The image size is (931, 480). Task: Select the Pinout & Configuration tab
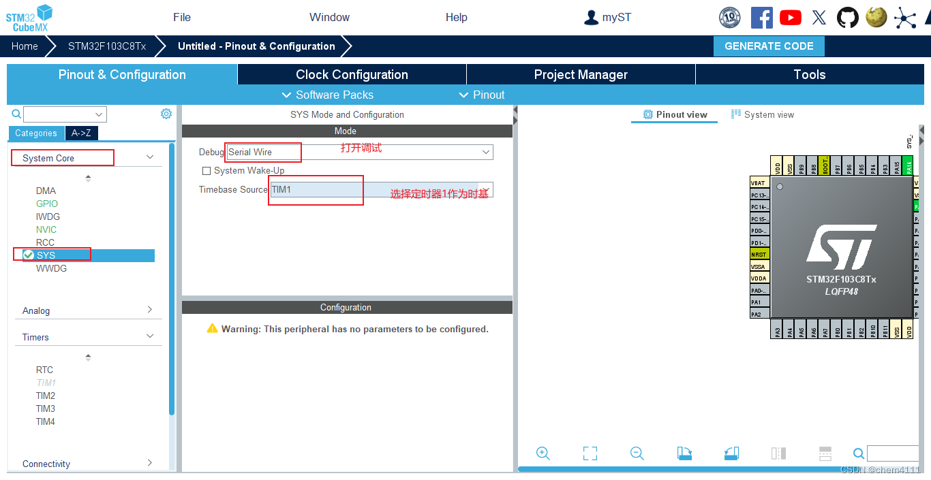(x=122, y=75)
